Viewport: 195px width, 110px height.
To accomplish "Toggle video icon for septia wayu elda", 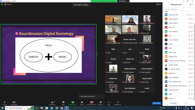I will point(192,90).
